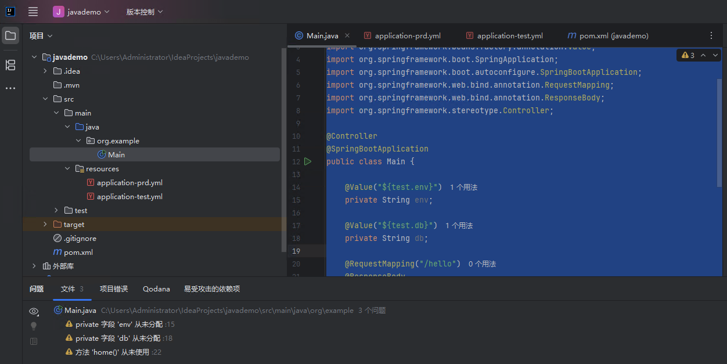Open the hamburger main menu
This screenshot has height=364, width=727.
click(33, 12)
